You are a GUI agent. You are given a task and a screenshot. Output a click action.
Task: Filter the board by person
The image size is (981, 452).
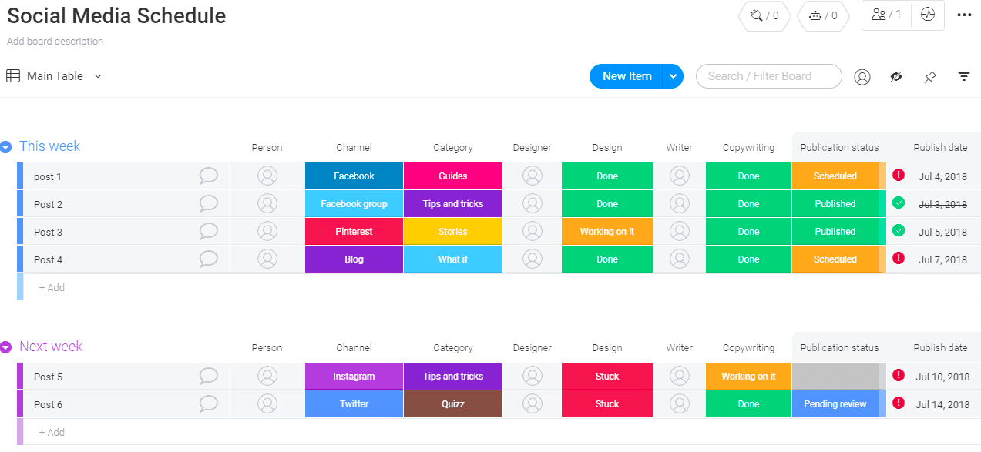tap(862, 76)
